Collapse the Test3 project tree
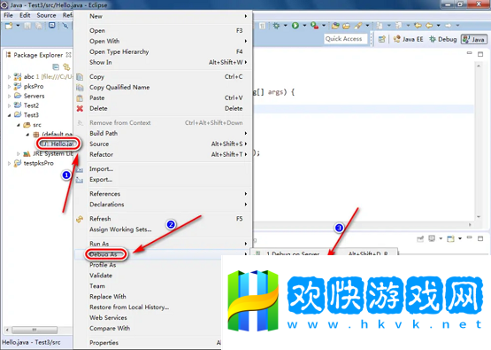Image resolution: width=491 pixels, height=350 pixels. pos(9,115)
